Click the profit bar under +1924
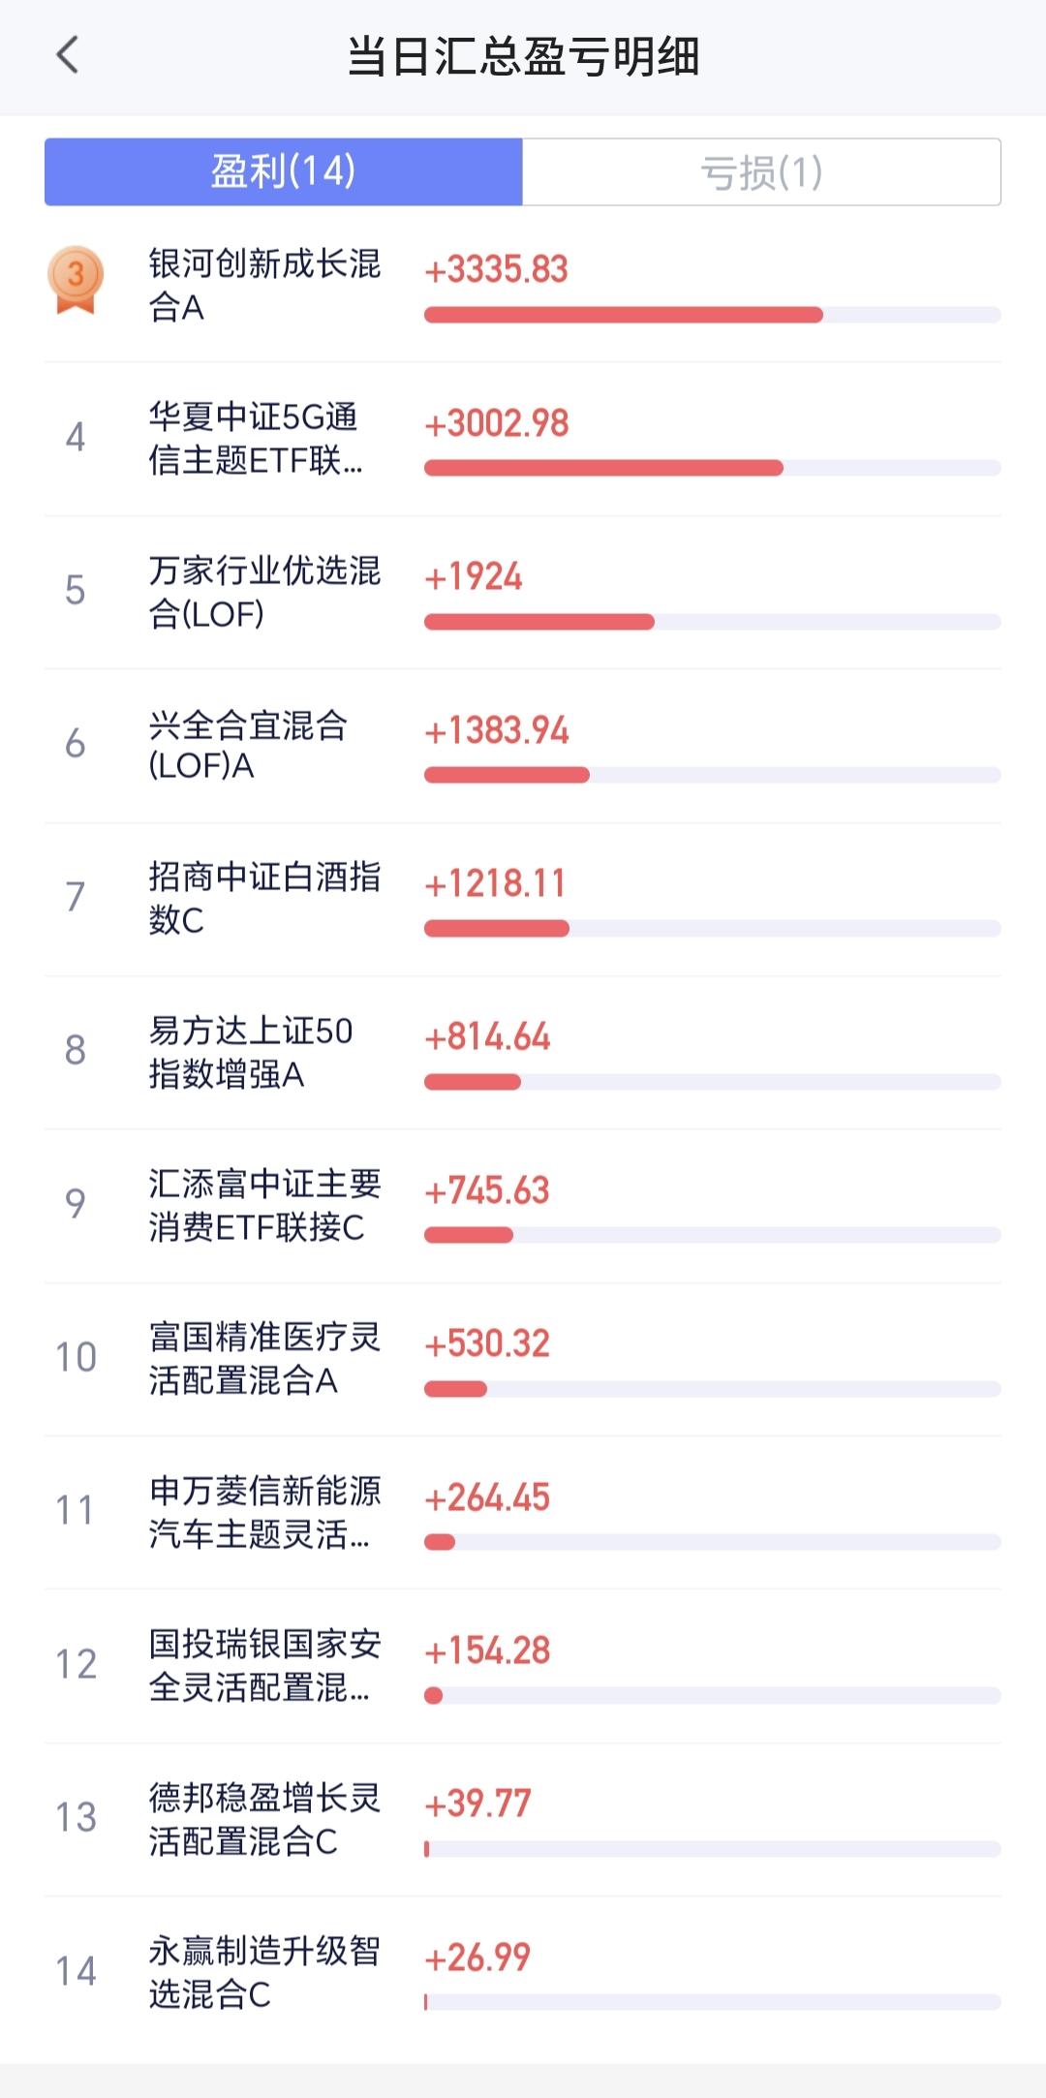The image size is (1046, 2098). (712, 622)
